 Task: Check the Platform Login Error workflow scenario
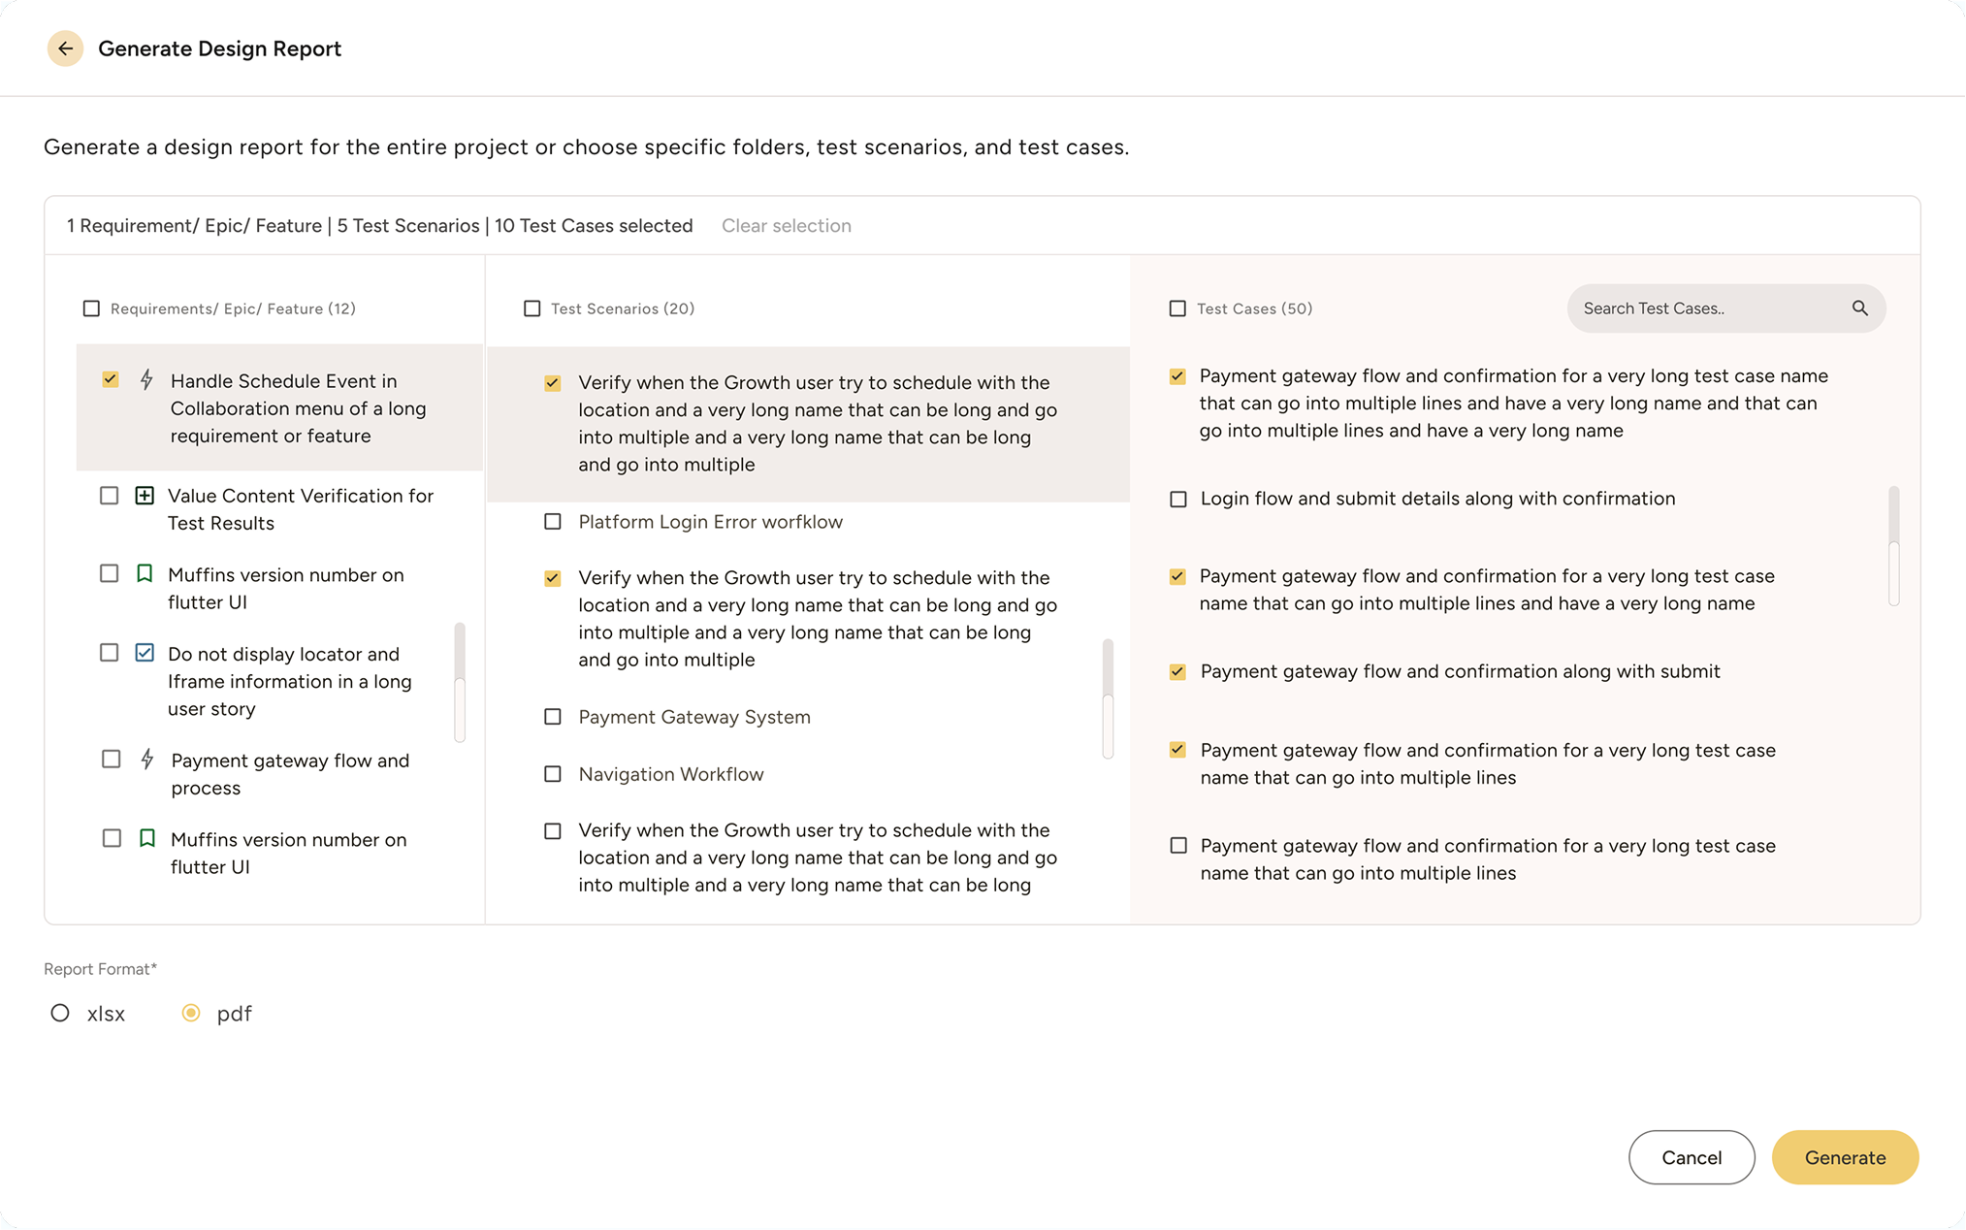[553, 522]
